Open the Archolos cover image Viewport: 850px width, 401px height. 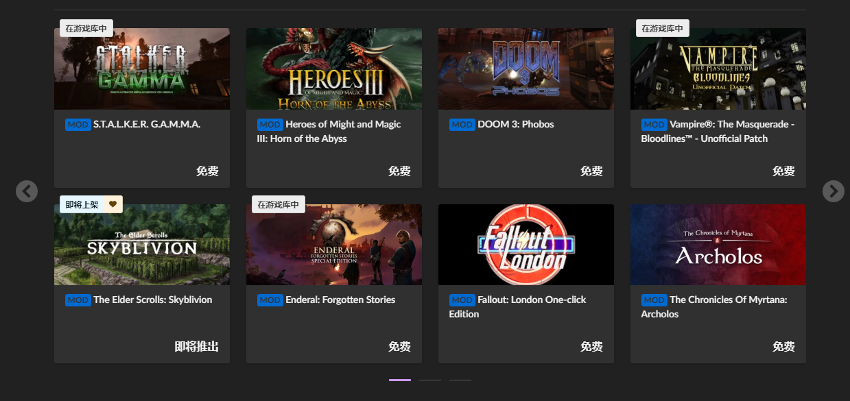(718, 245)
